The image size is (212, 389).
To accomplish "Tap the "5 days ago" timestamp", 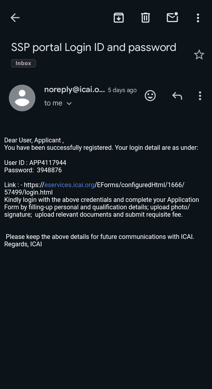I will pos(122,90).
